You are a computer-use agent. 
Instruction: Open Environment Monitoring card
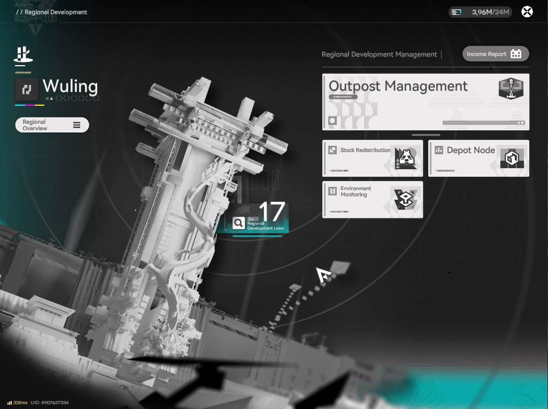(x=372, y=200)
